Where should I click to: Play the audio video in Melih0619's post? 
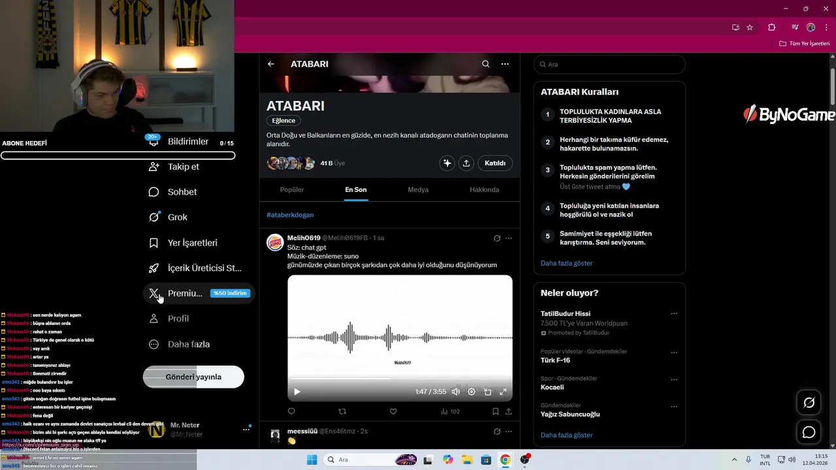click(x=297, y=392)
